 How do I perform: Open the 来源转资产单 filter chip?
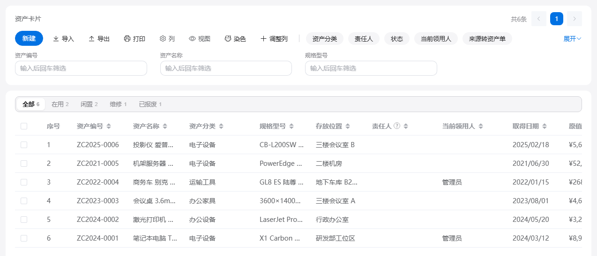pyautogui.click(x=487, y=39)
